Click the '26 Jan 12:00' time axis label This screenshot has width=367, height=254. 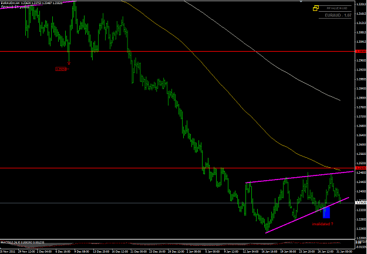325,252
